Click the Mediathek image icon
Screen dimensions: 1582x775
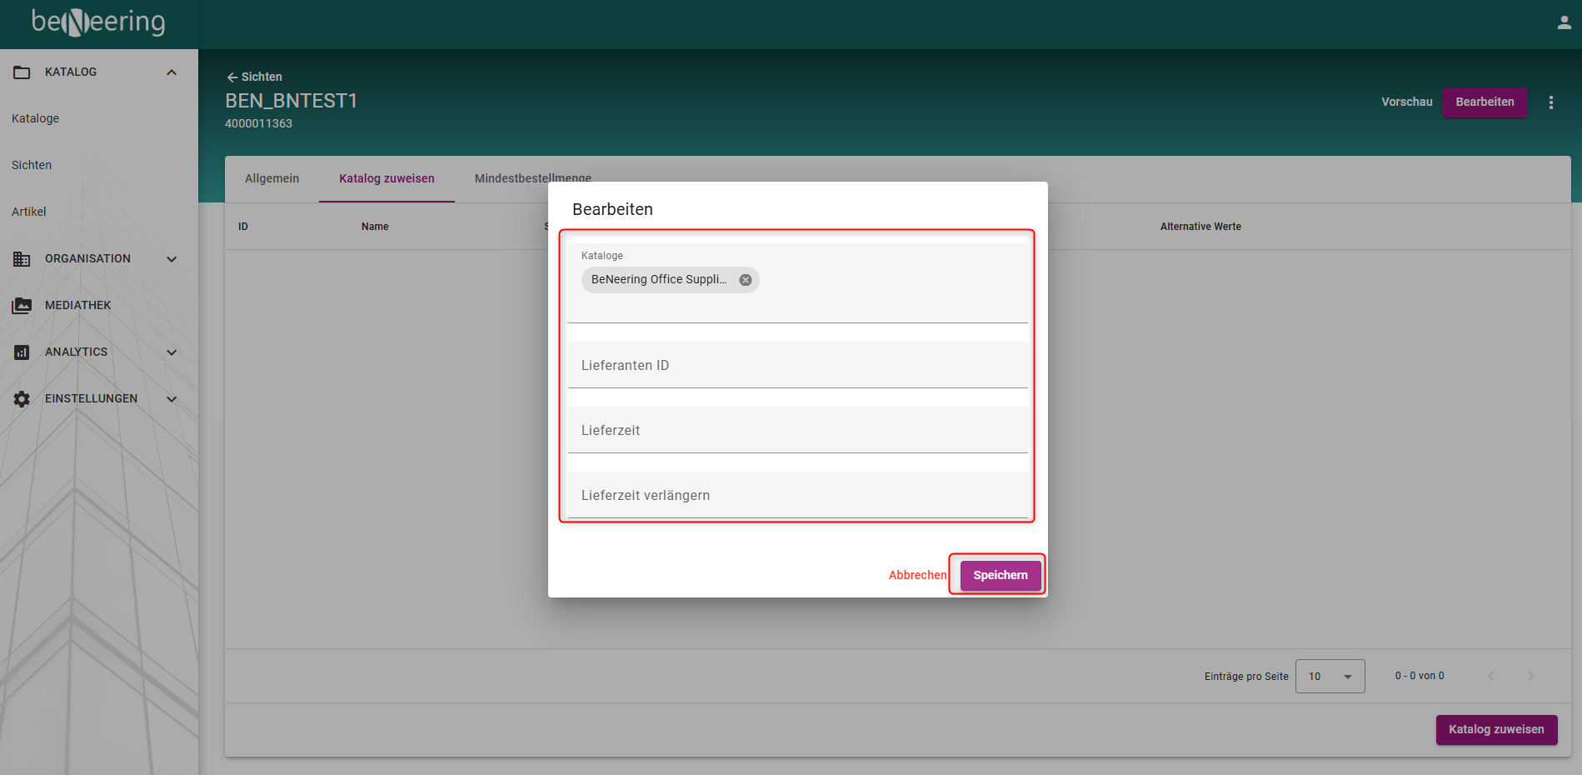[x=22, y=306]
